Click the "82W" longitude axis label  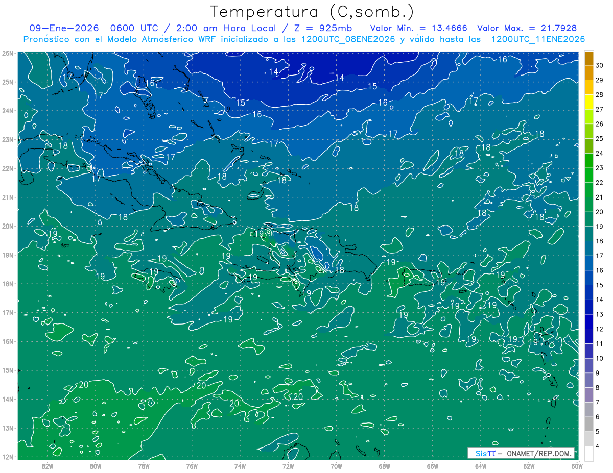click(48, 466)
